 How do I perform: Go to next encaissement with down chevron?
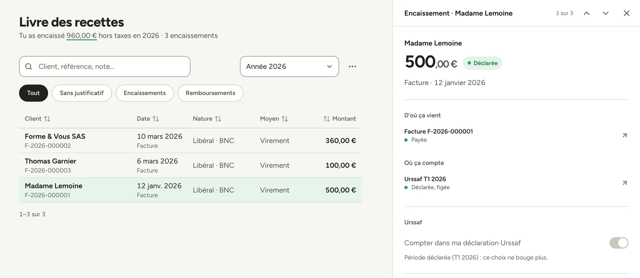pos(606,13)
